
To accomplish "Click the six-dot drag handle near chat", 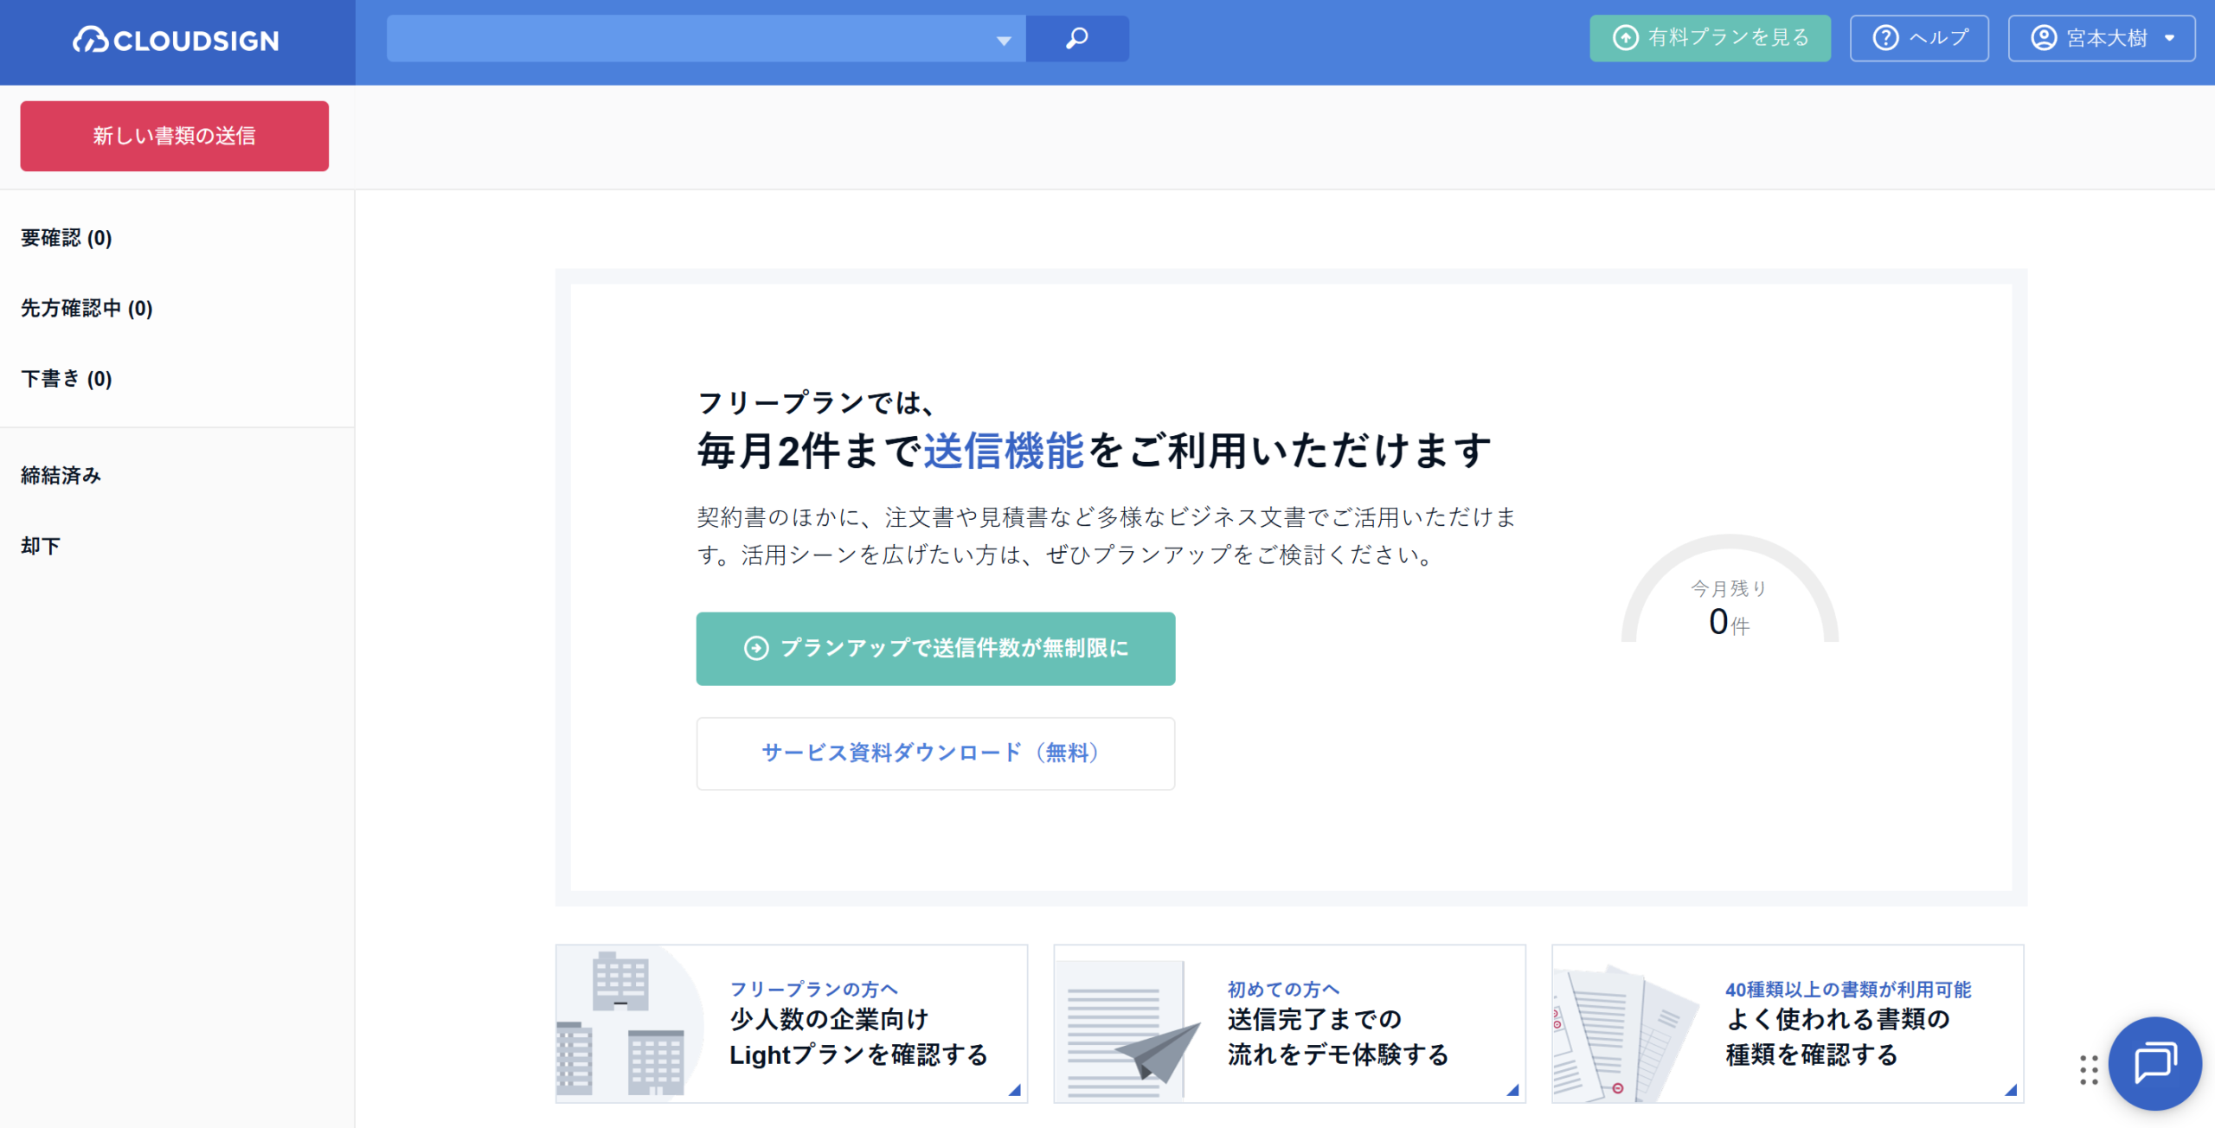I will 2089,1070.
